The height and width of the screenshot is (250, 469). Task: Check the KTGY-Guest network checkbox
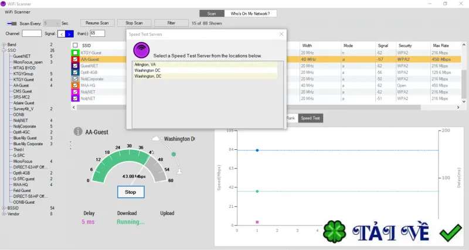(x=75, y=53)
